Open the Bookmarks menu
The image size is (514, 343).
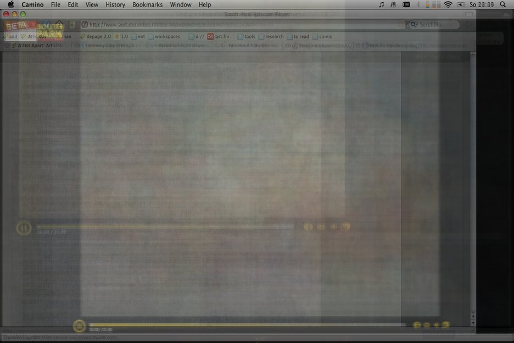point(148,4)
